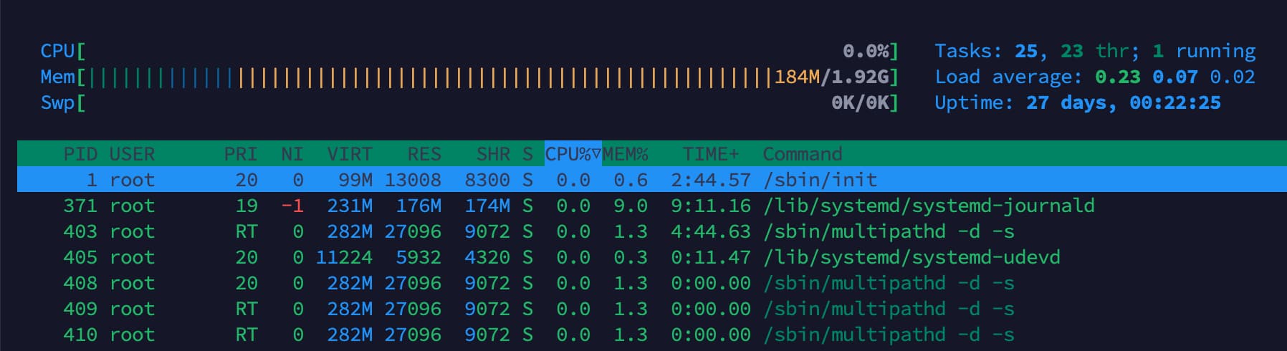Sort processes by TIME+ column

[710, 154]
